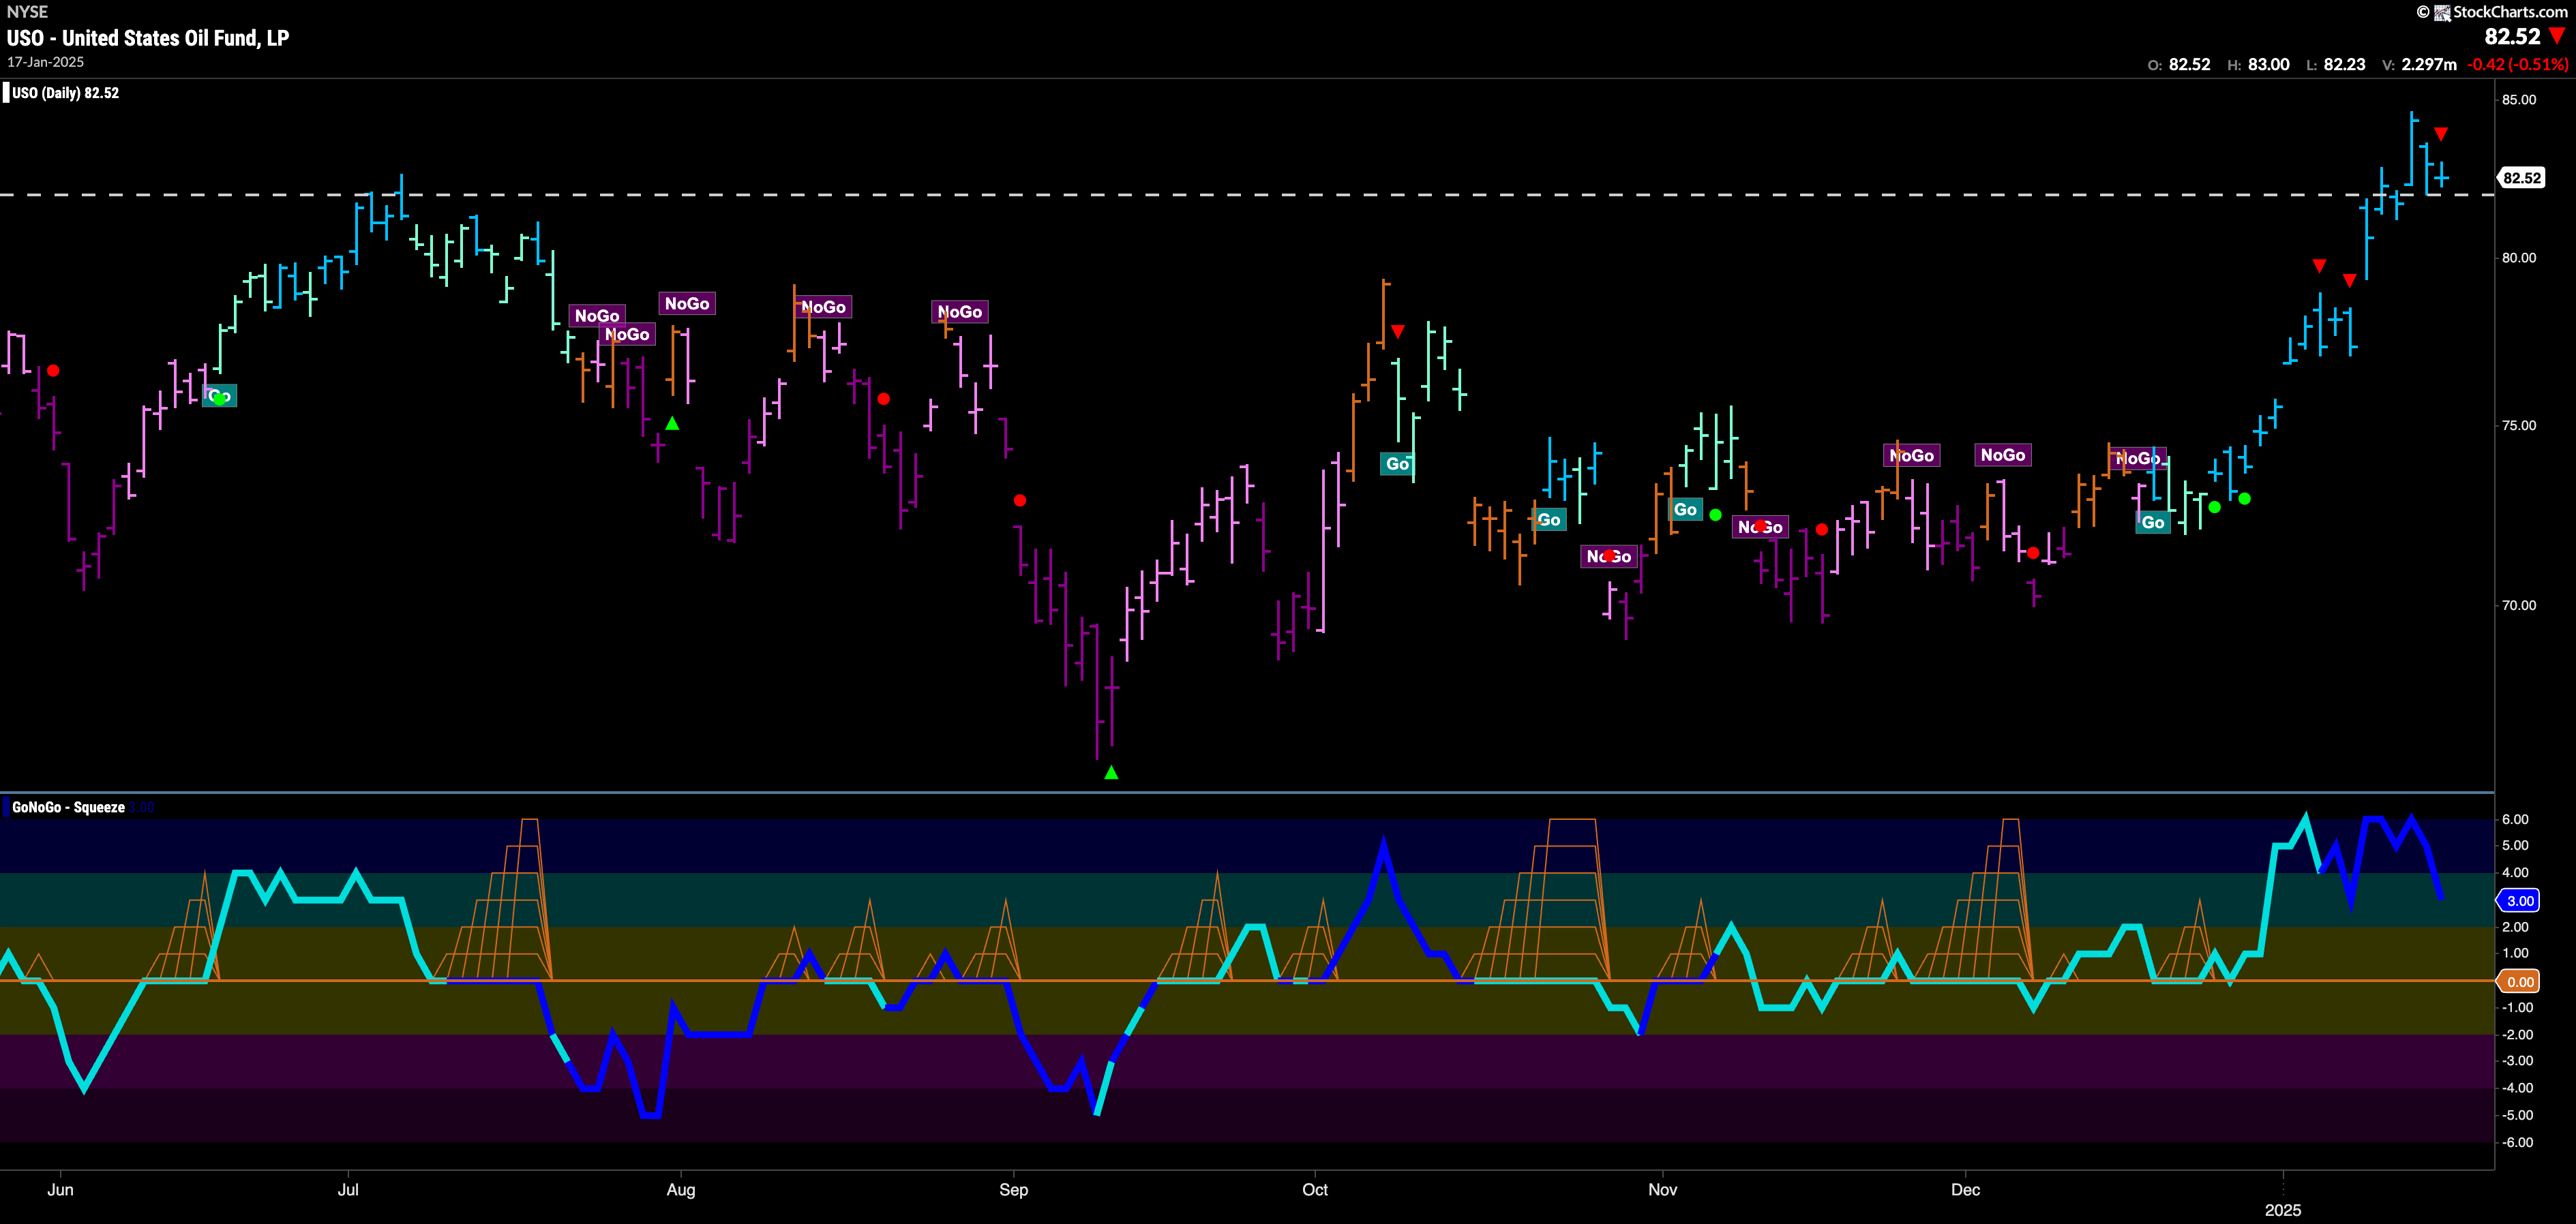Click the NoGo signal label in late August

(960, 311)
